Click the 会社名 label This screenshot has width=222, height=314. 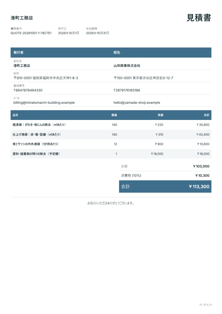tap(17, 61)
